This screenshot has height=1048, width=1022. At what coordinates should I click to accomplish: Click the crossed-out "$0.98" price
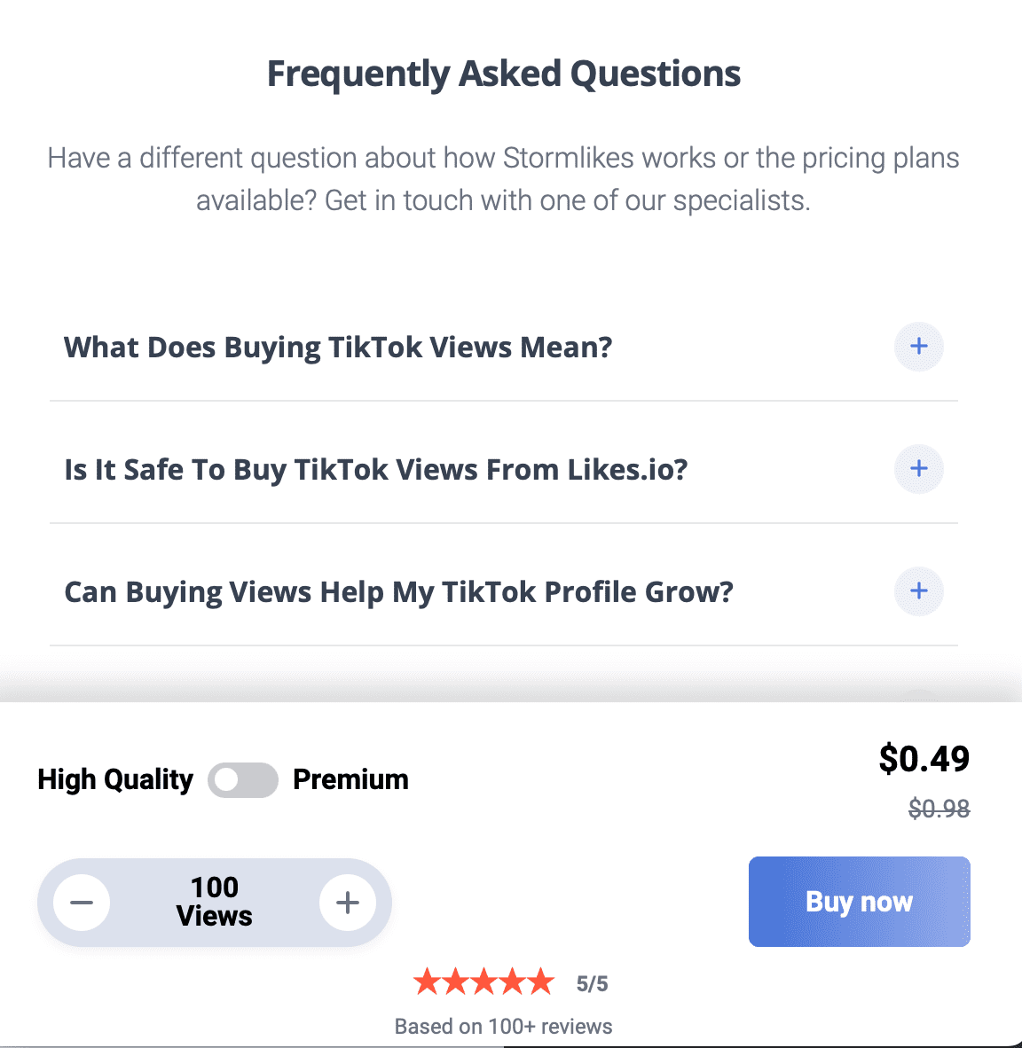click(x=938, y=808)
